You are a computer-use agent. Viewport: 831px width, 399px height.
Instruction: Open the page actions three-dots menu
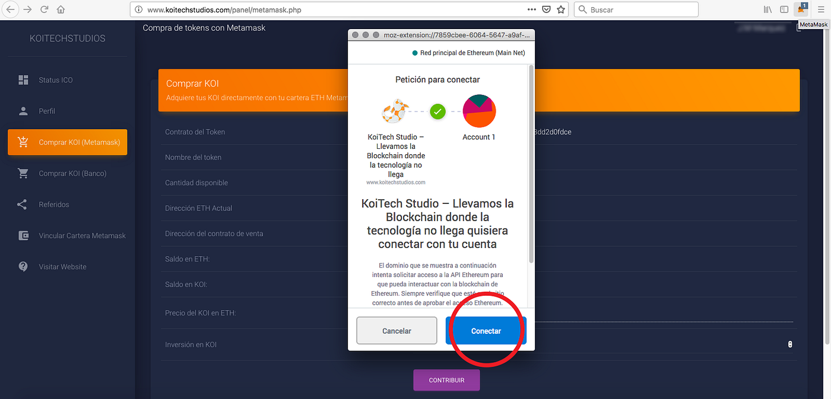coord(531,9)
